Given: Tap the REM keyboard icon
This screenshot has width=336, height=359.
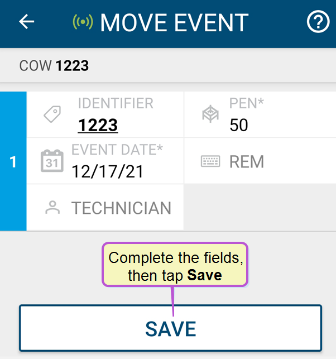Looking at the screenshot, I should click(210, 161).
